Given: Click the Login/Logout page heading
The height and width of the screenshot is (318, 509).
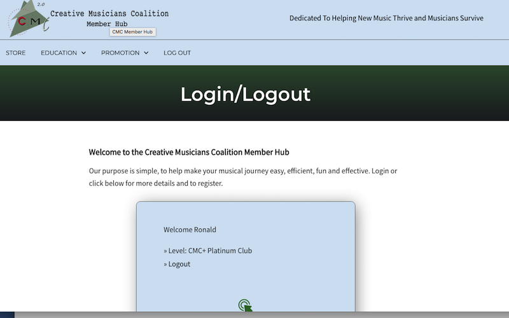Looking at the screenshot, I should pyautogui.click(x=246, y=94).
